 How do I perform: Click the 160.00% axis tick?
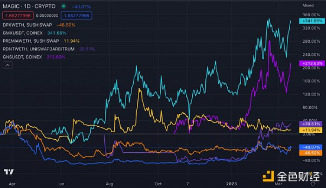[x=311, y=81]
